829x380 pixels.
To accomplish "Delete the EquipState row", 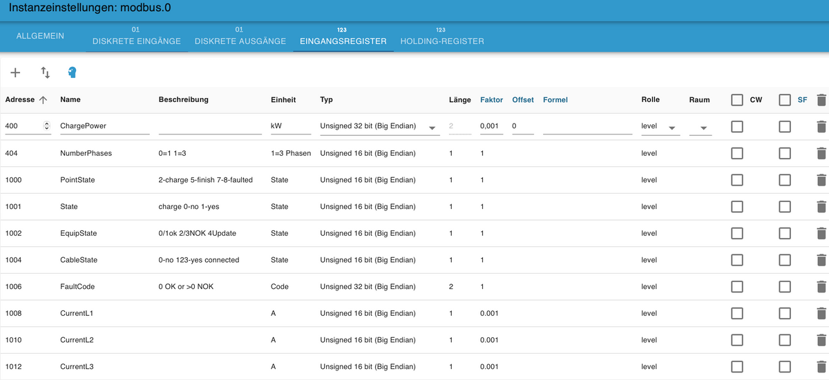I will (821, 233).
